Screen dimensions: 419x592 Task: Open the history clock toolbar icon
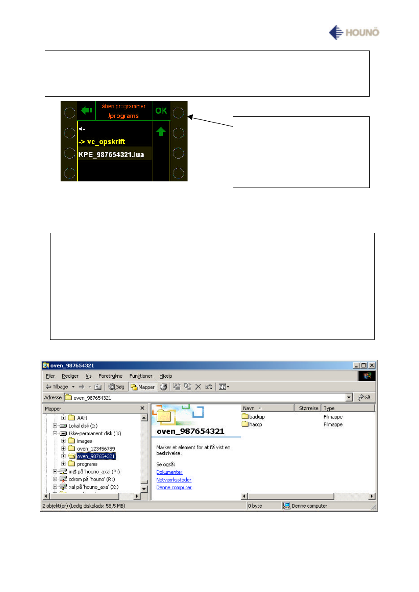[x=163, y=387]
